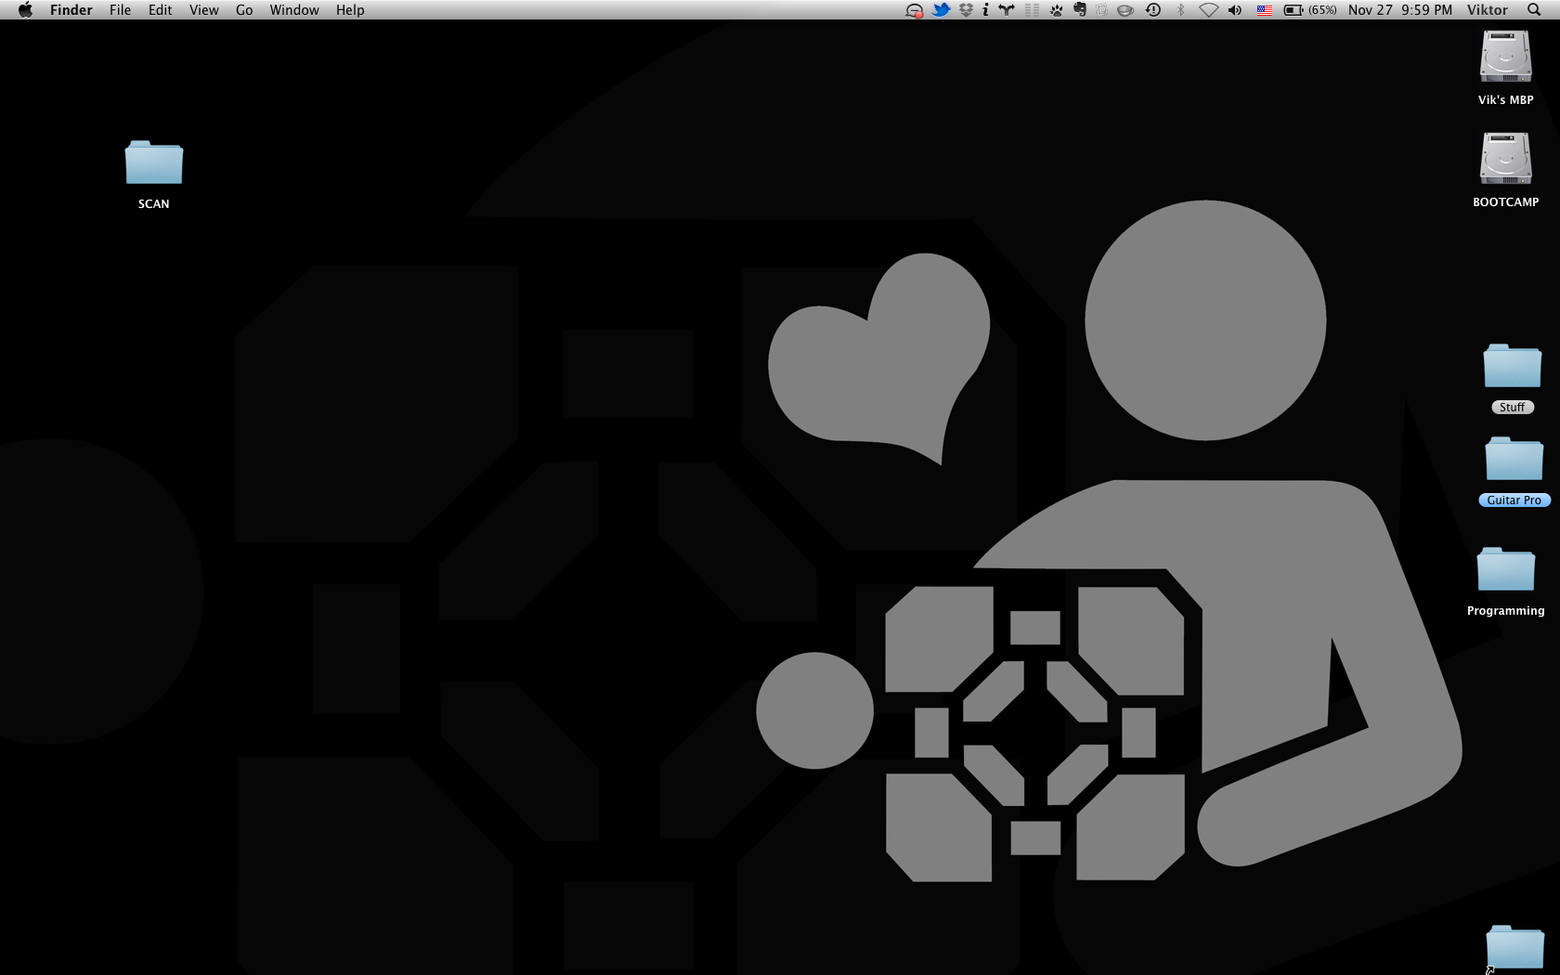Screen dimensions: 1560x975
Task: Select the Vik's MBP hard drive icon
Action: pos(1506,57)
